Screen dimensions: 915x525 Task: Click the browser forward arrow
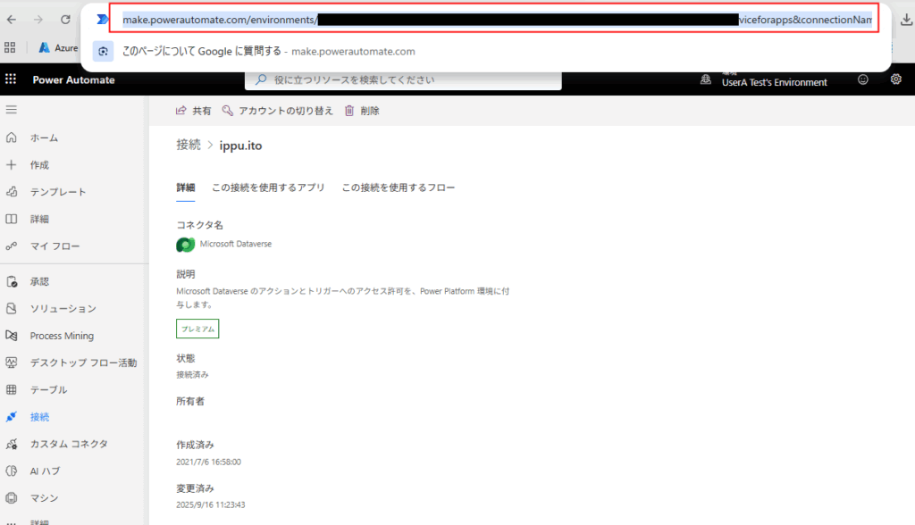(x=38, y=20)
